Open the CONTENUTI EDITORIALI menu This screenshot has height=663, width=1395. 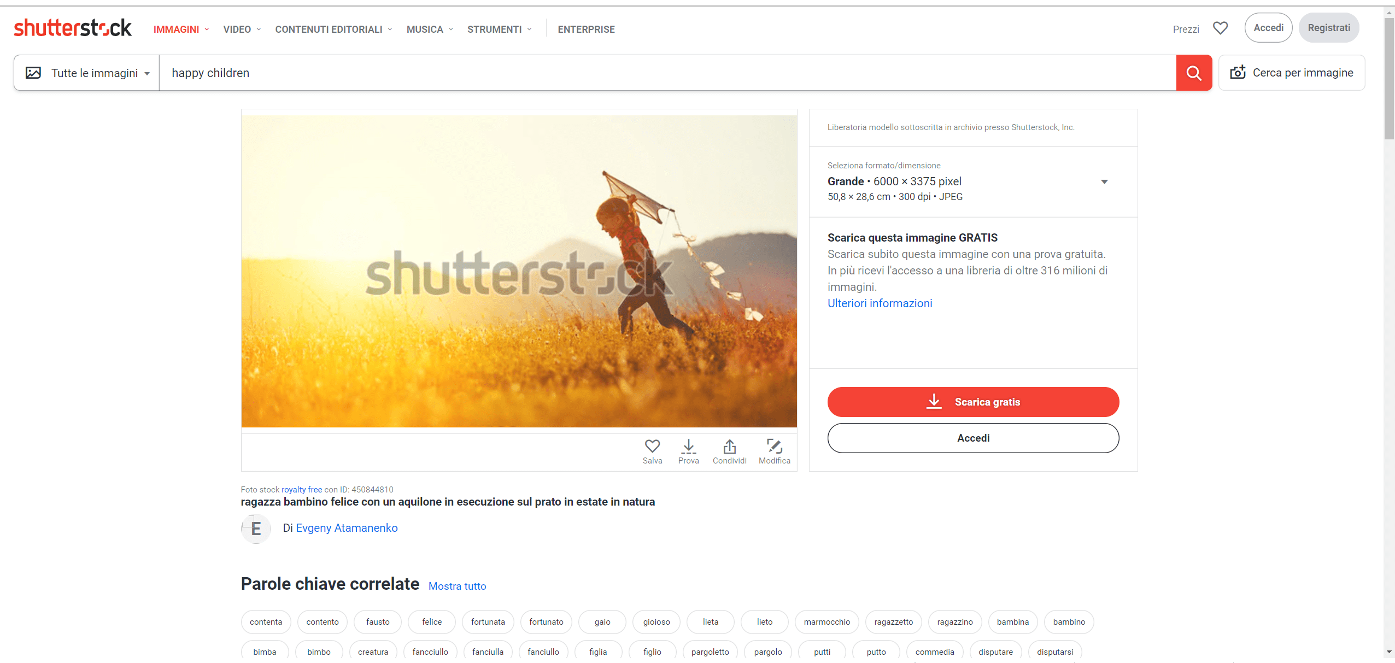point(333,30)
